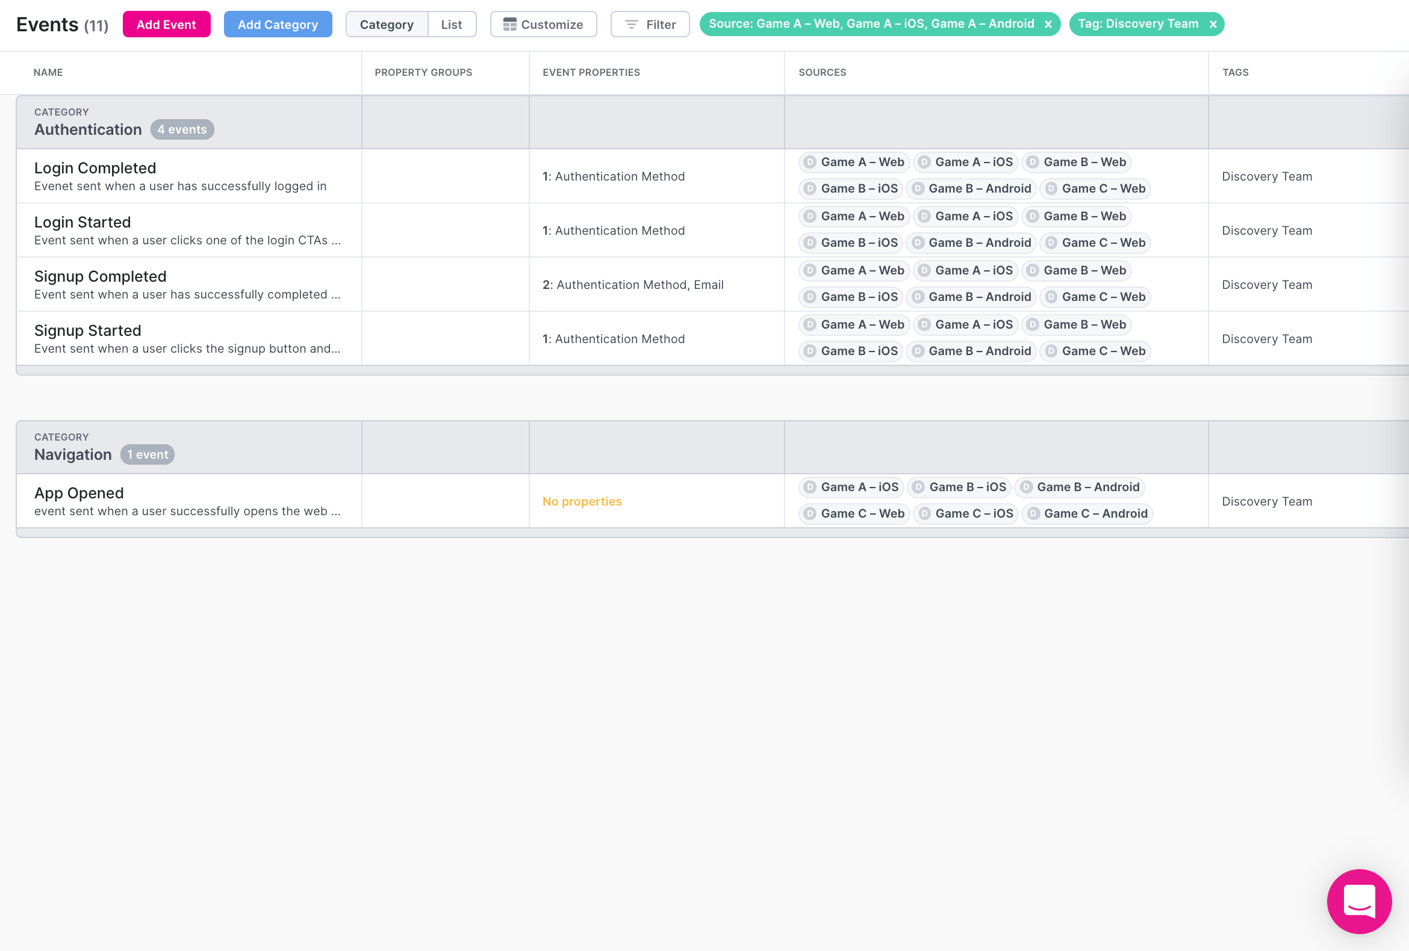Click Game B – Android badge in Signup Completed row
The height and width of the screenshot is (951, 1409).
971,296
